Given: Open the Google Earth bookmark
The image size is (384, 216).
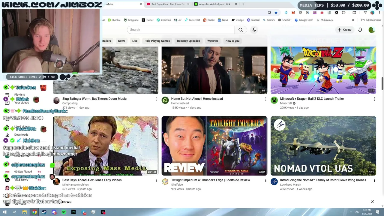Looking at the screenshot, I should (x=304, y=20).
